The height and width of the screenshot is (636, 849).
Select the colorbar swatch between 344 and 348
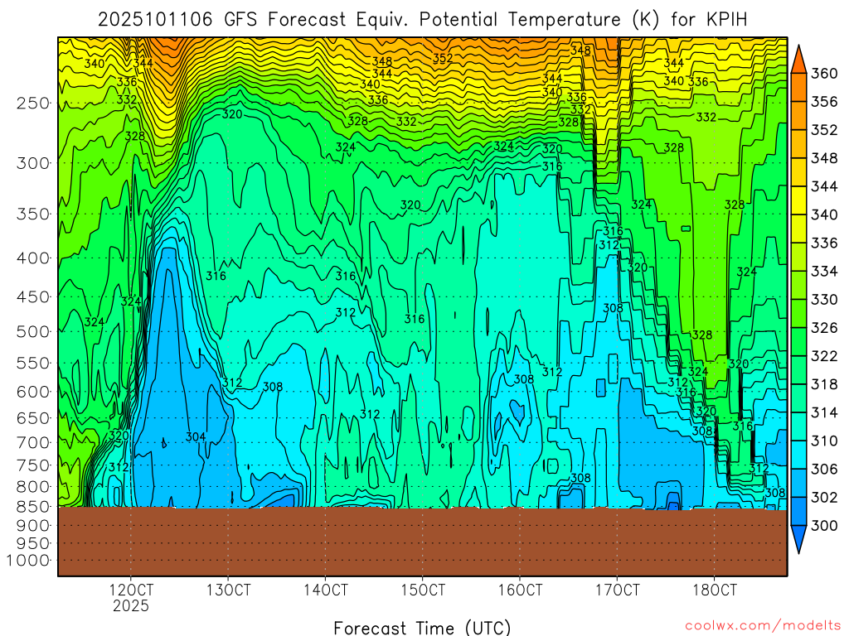click(798, 172)
